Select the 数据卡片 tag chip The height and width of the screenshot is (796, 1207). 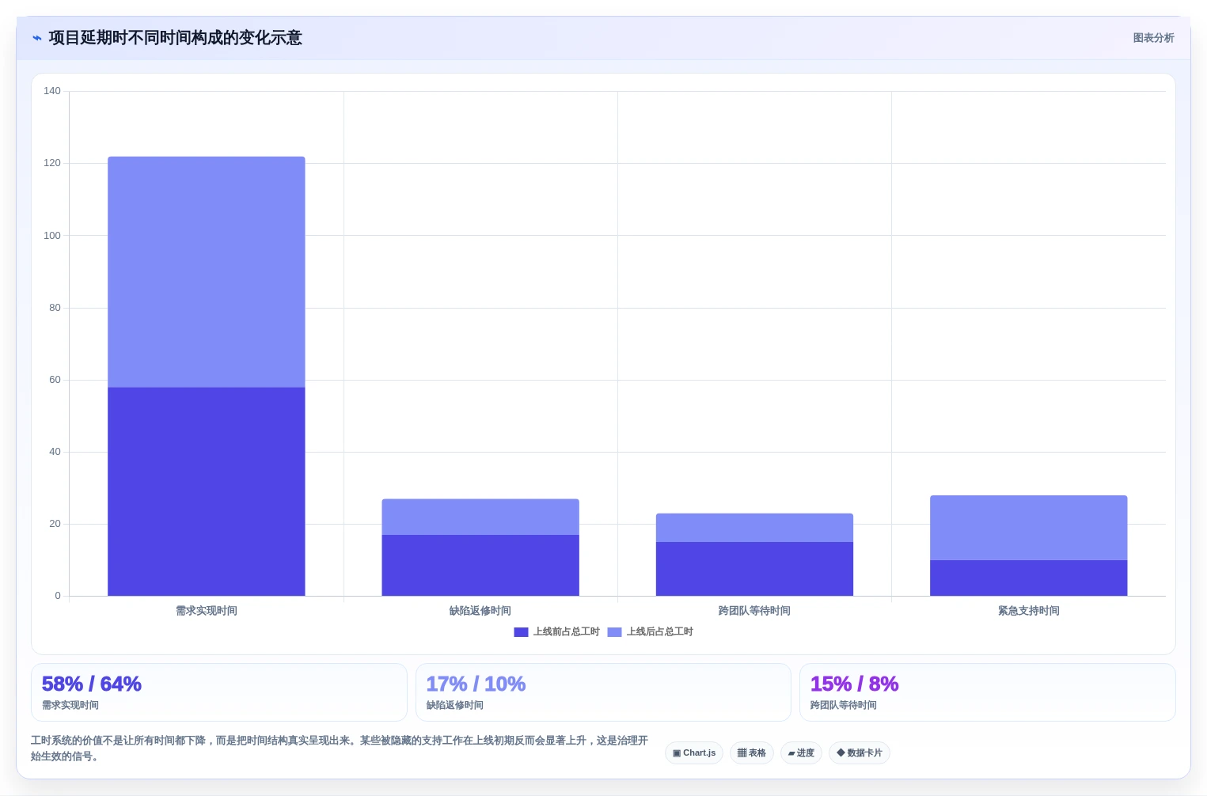tap(860, 753)
